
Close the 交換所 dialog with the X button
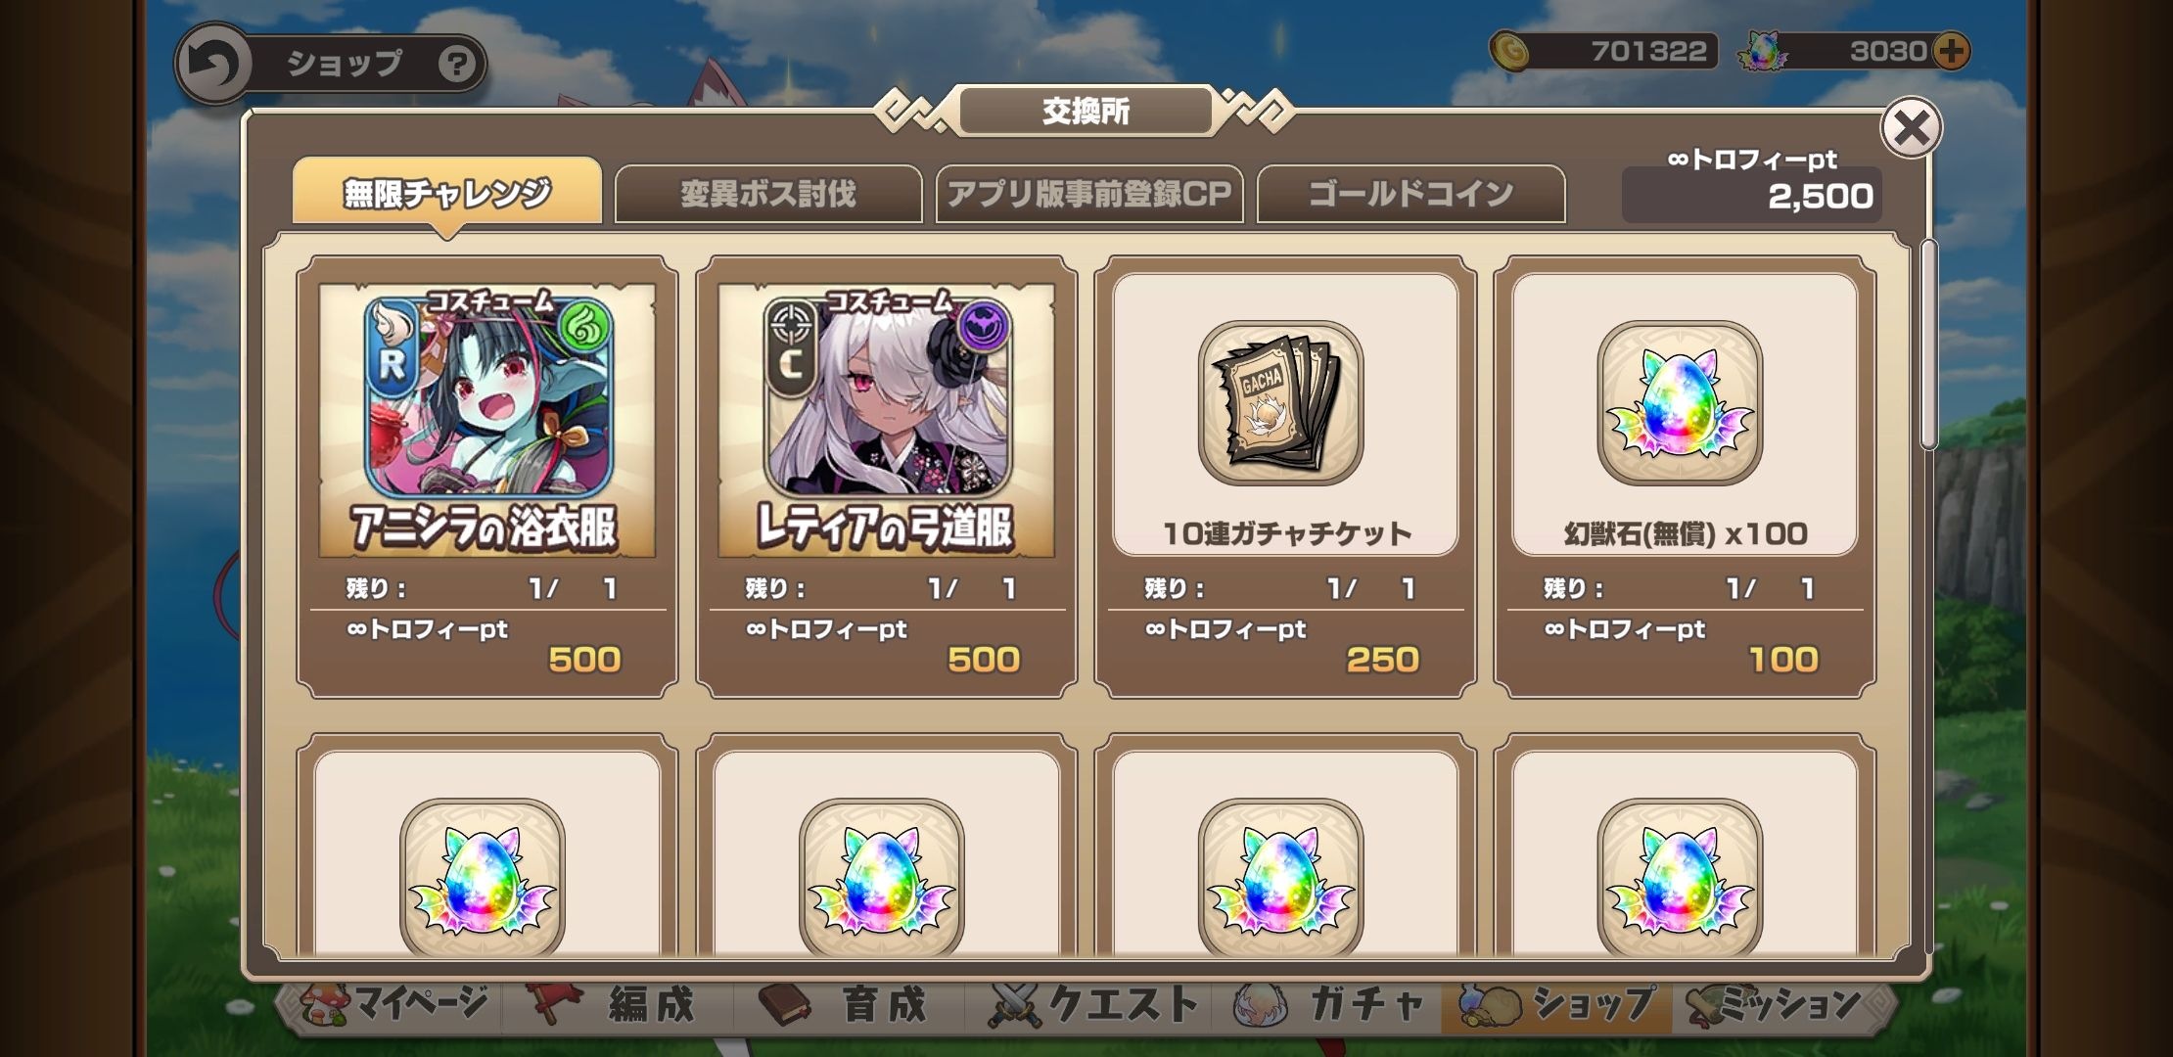[1911, 128]
